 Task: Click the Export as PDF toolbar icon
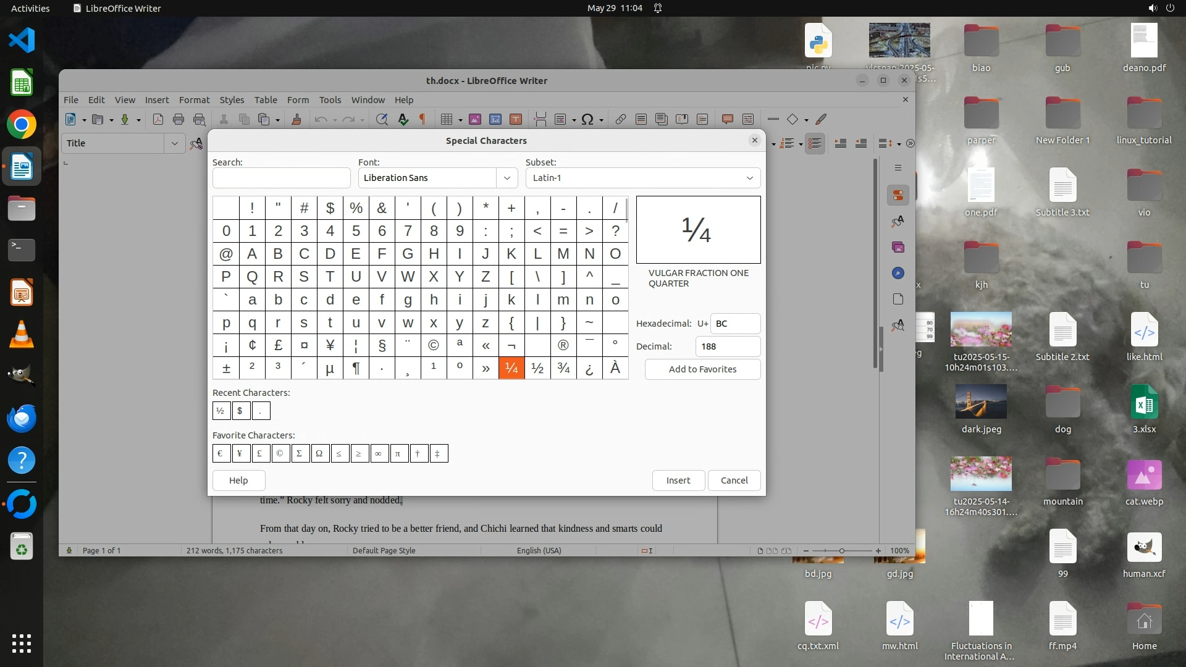click(158, 120)
